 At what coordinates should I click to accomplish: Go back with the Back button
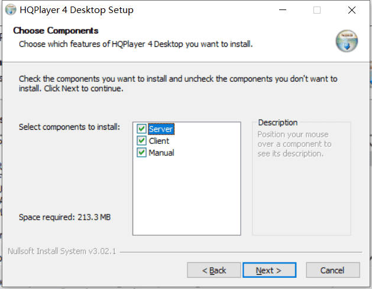[x=214, y=270]
